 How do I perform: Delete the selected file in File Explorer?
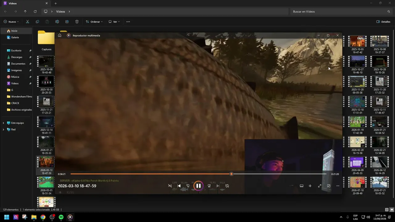coord(77,22)
